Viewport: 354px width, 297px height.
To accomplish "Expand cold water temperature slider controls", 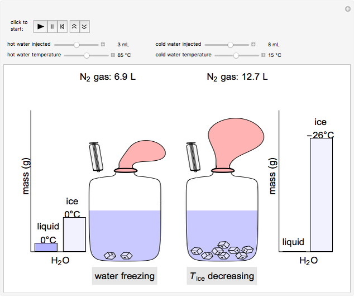I will (x=263, y=55).
